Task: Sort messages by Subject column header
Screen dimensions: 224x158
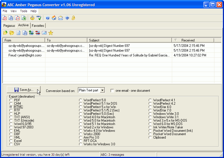Action: (130, 40)
